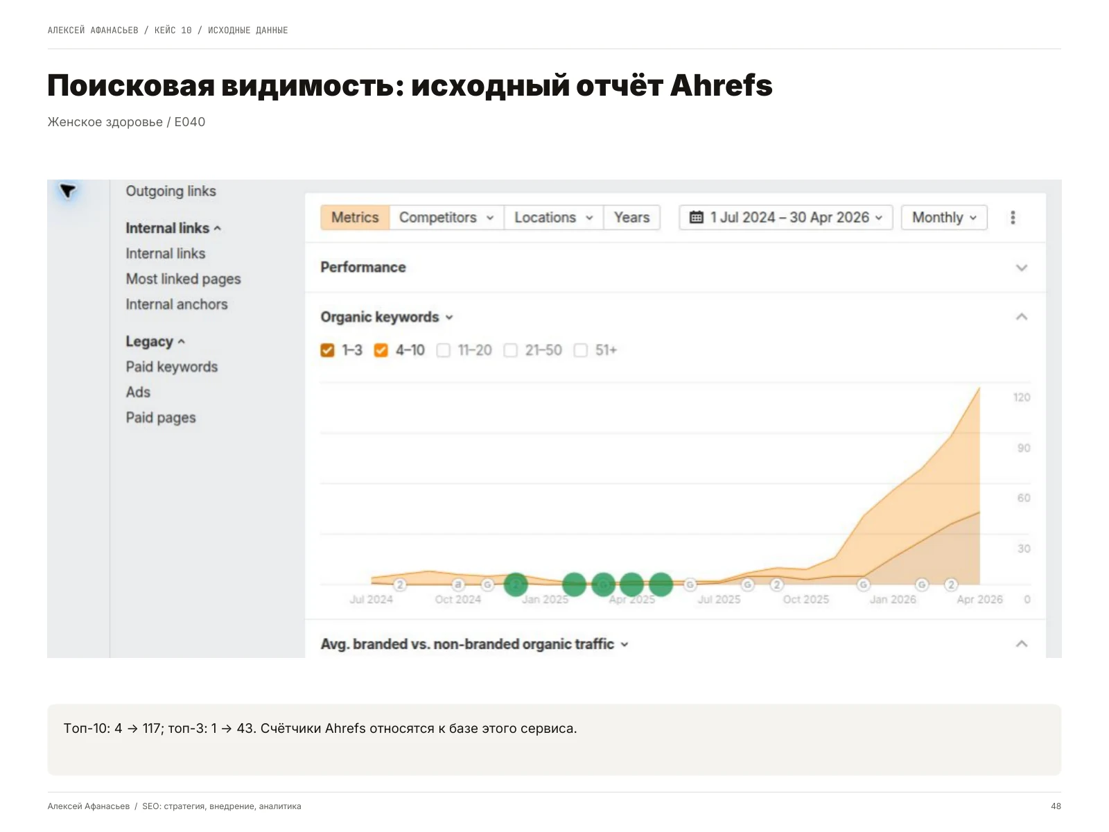Click the 60 y-axis value
This screenshot has height=832, width=1109.
click(1023, 498)
